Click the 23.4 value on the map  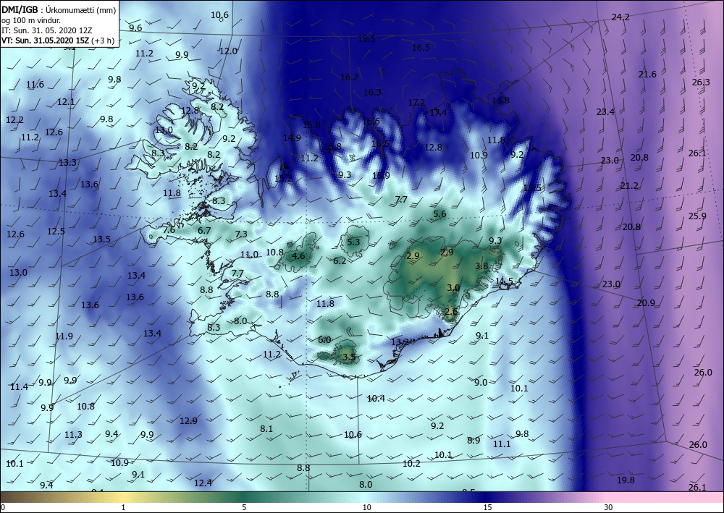[605, 111]
